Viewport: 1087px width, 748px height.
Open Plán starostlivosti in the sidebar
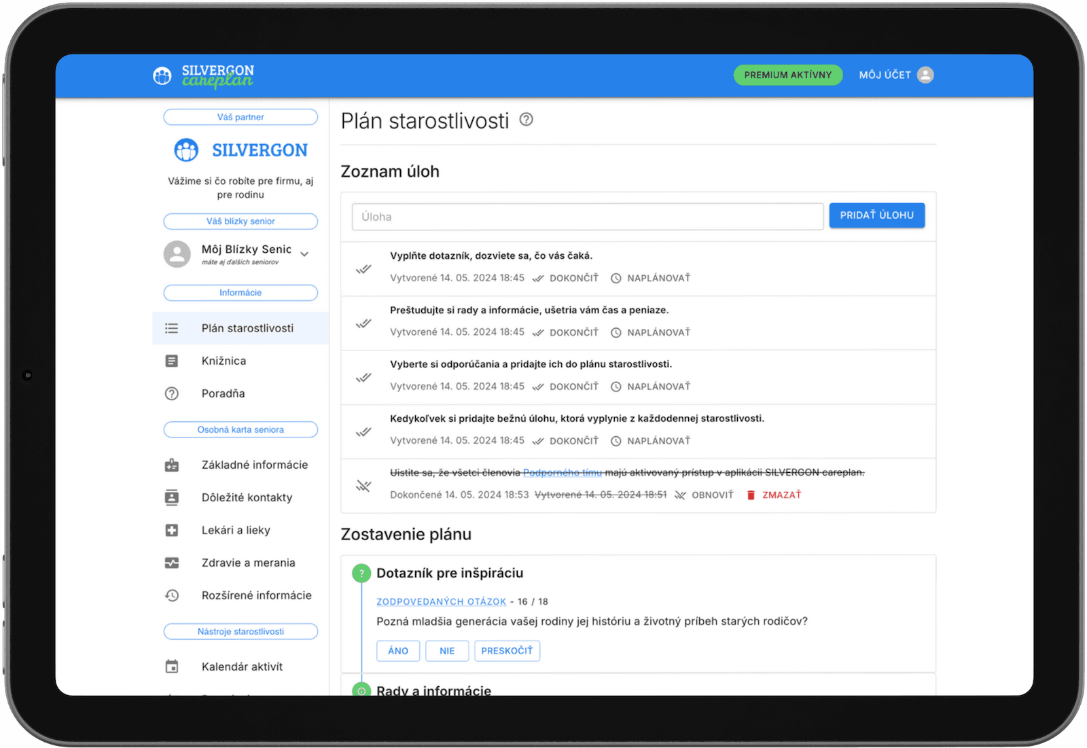[x=247, y=328]
